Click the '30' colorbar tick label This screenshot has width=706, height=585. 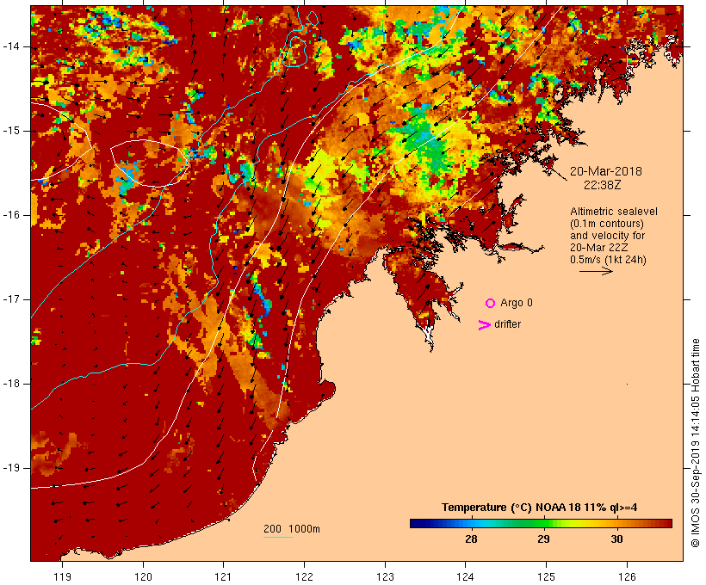(x=616, y=539)
